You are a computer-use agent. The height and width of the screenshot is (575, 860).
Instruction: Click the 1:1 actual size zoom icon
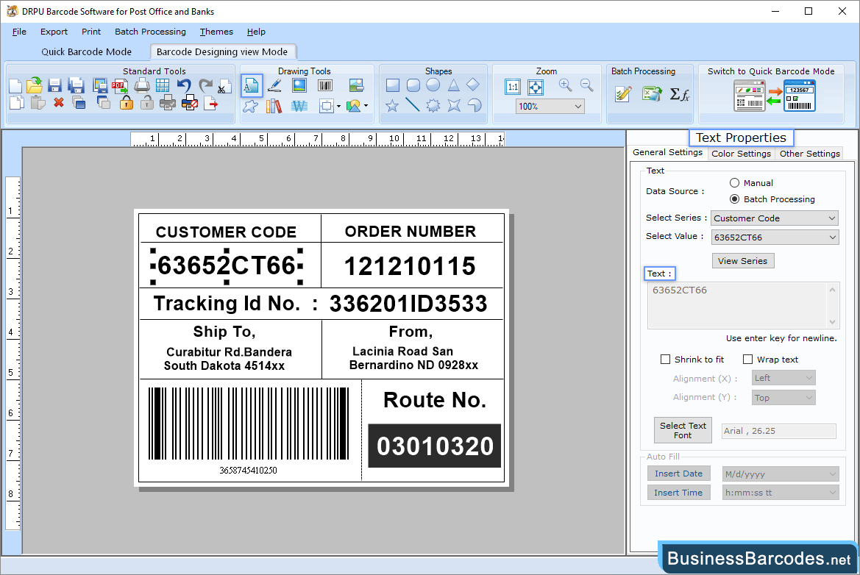coord(513,87)
